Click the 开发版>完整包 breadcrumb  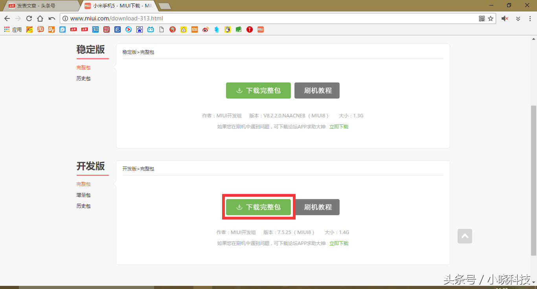tap(138, 169)
